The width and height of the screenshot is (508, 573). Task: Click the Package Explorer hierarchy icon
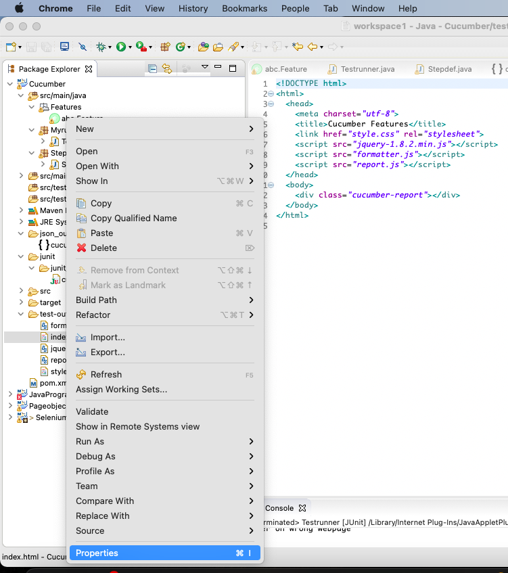11,69
